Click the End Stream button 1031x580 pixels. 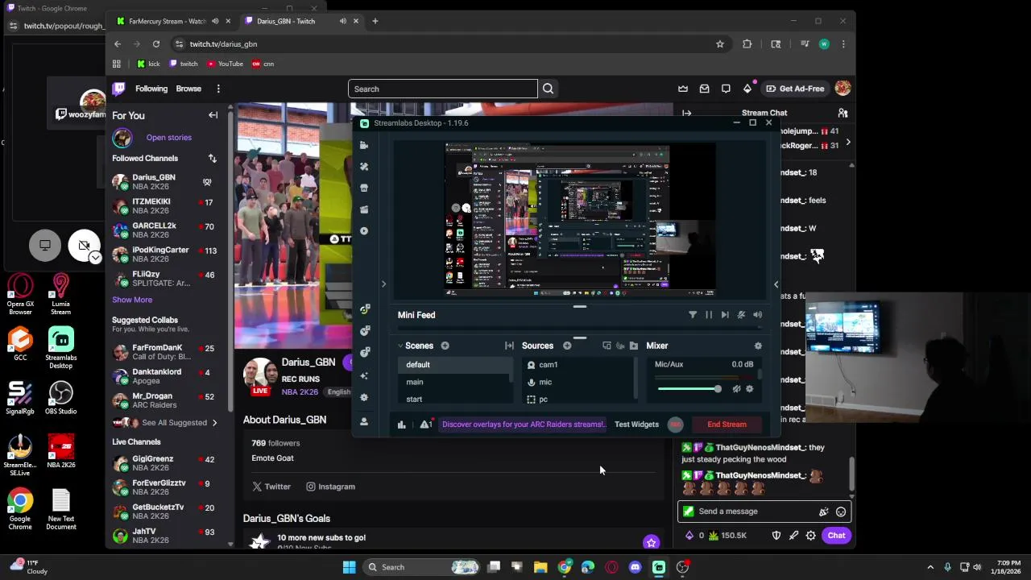[727, 425]
